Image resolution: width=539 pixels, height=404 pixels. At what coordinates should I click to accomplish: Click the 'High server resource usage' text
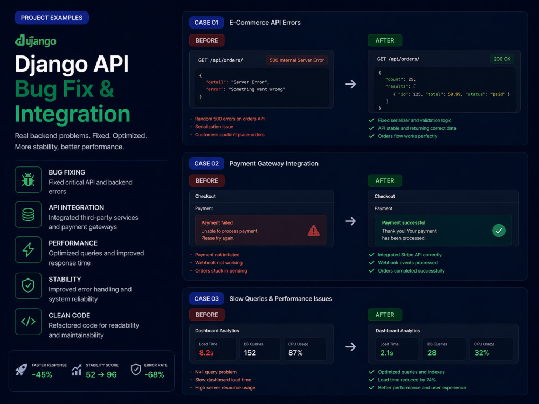click(x=225, y=388)
